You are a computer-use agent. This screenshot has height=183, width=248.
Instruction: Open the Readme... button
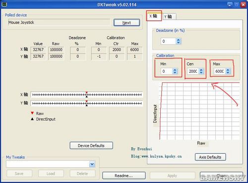pos(124,176)
